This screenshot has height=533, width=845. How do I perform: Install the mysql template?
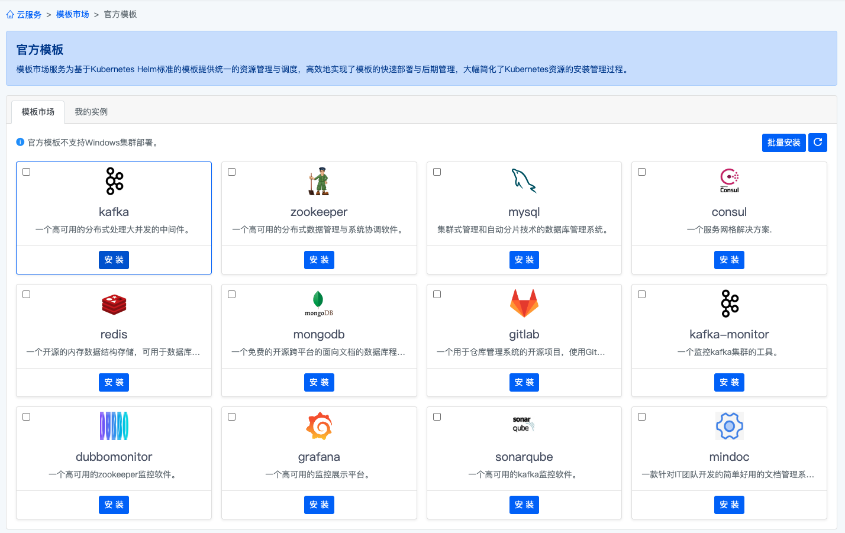[524, 260]
